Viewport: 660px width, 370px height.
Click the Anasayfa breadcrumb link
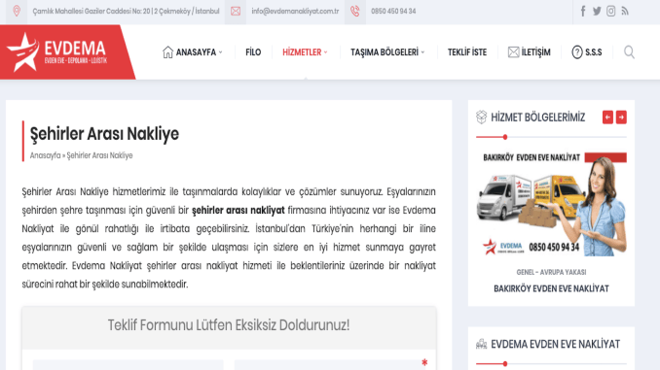pyautogui.click(x=45, y=155)
